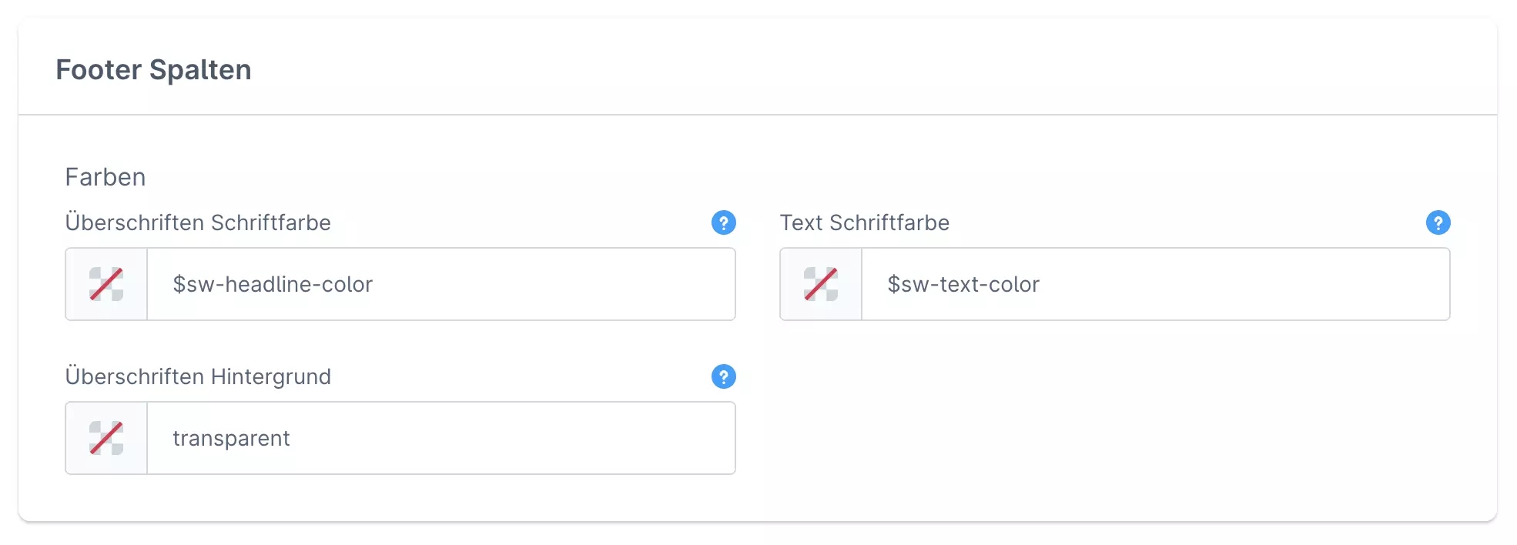Click the checkerboard swatch beside transparent
This screenshot has width=1517, height=545.
coord(106,438)
